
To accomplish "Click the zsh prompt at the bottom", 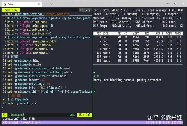I will pos(94,92).
